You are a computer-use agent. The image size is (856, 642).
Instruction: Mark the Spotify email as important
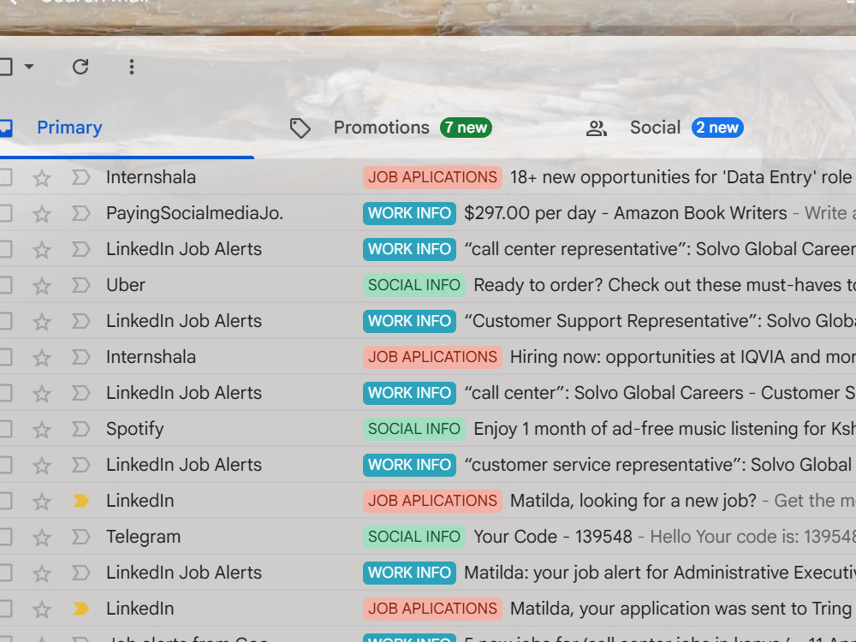(80, 429)
